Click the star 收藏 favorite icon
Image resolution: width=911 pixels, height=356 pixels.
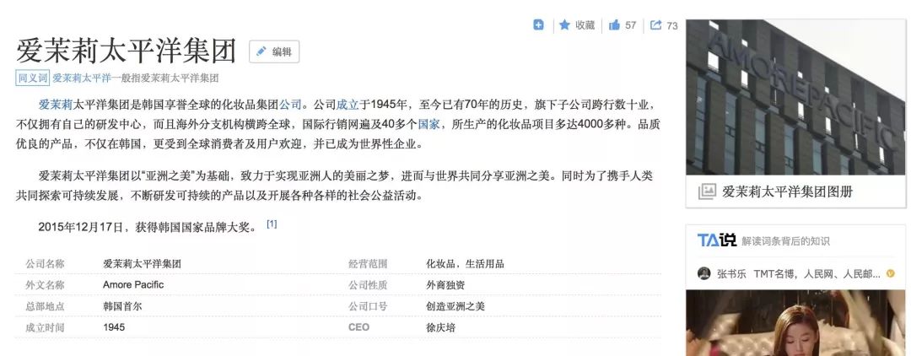coord(564,25)
